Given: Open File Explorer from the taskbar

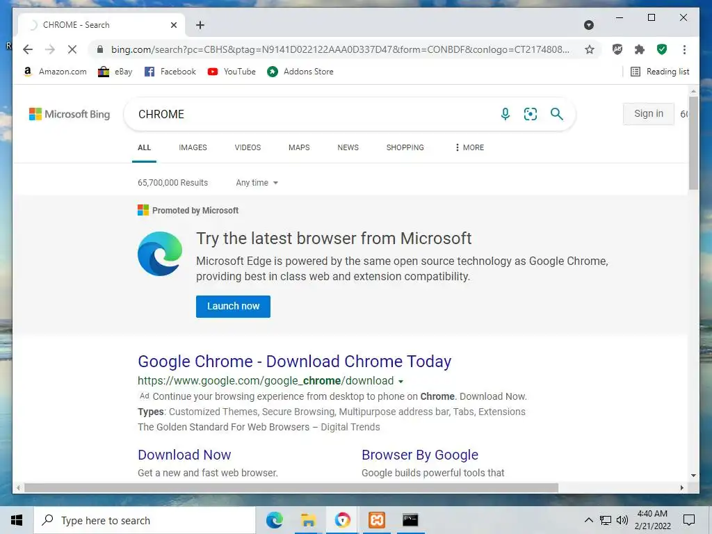Looking at the screenshot, I should coord(308,520).
